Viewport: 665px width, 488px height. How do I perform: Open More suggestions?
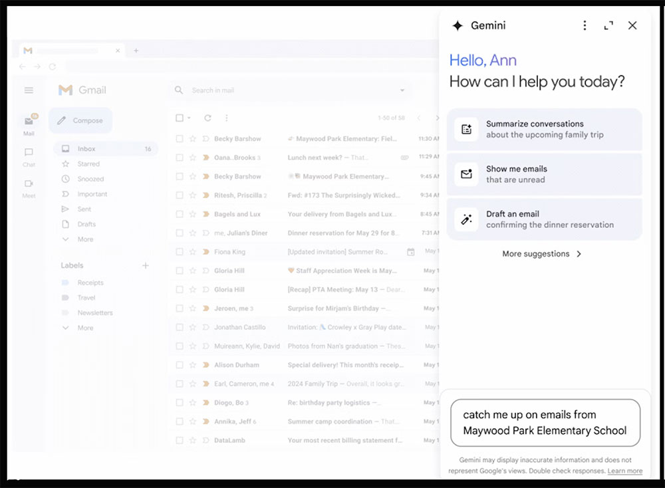(x=541, y=253)
